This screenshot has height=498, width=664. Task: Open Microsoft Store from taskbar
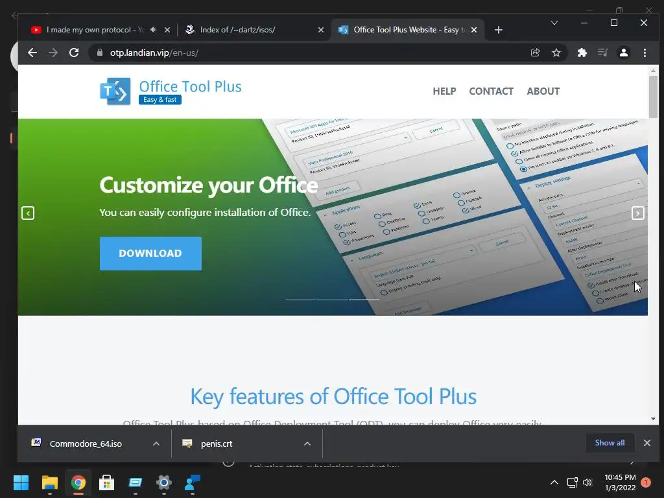tap(106, 482)
